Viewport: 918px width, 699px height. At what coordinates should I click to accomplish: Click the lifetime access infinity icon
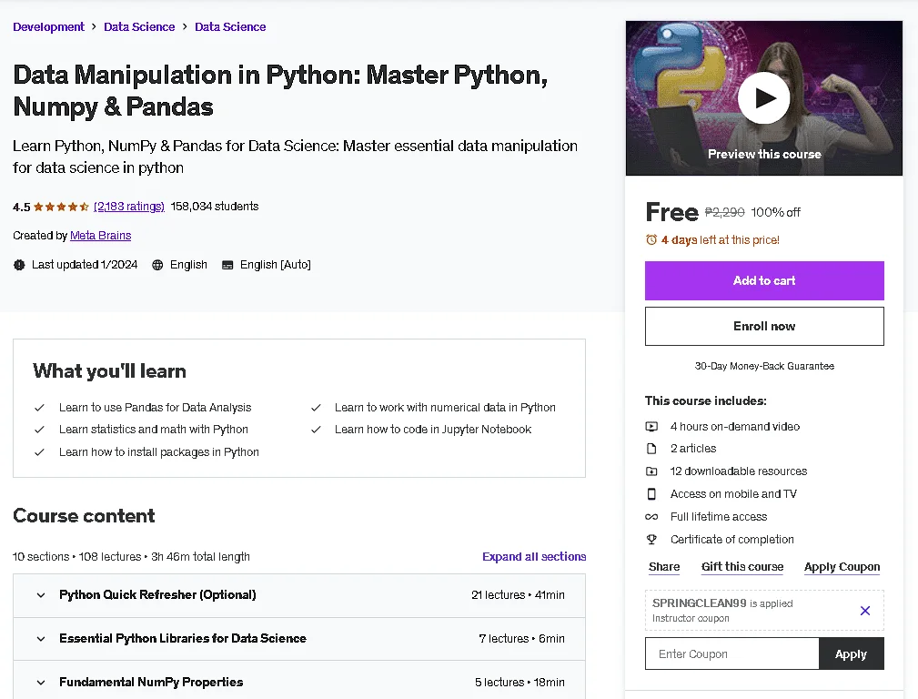[651, 517]
